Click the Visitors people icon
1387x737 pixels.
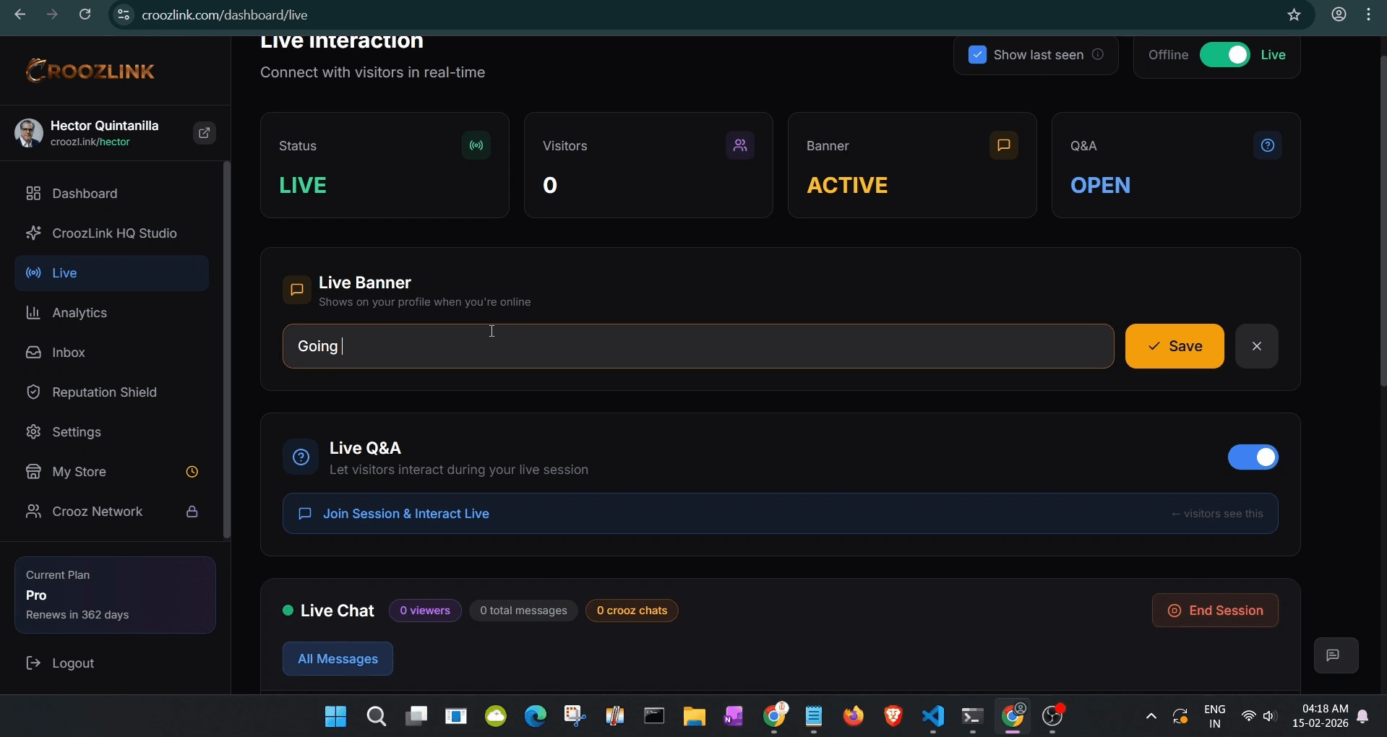coord(739,145)
